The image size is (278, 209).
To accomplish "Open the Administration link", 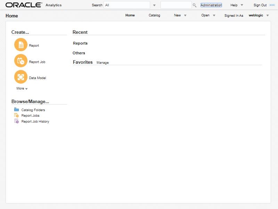I will [x=211, y=5].
